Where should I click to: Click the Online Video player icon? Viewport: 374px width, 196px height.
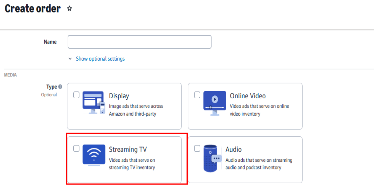(x=215, y=103)
